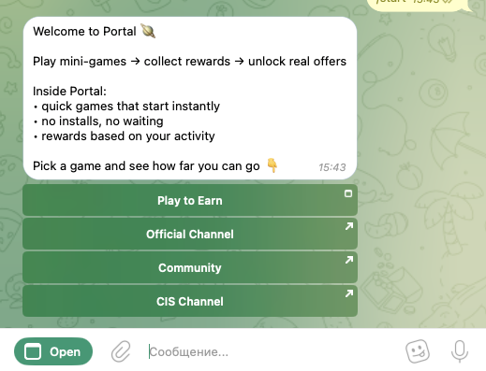
Task: Click the paperclip attach file icon
Action: point(121,351)
